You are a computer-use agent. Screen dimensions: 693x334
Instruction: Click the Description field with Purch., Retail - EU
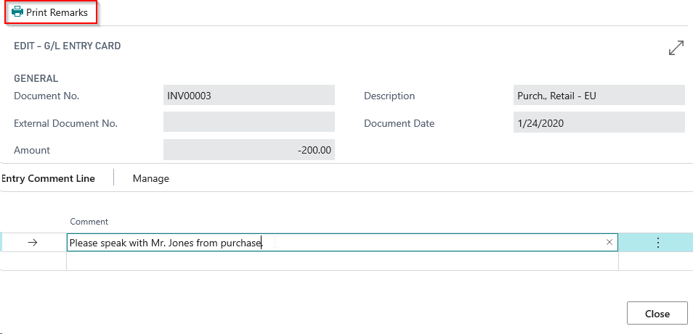coord(598,96)
